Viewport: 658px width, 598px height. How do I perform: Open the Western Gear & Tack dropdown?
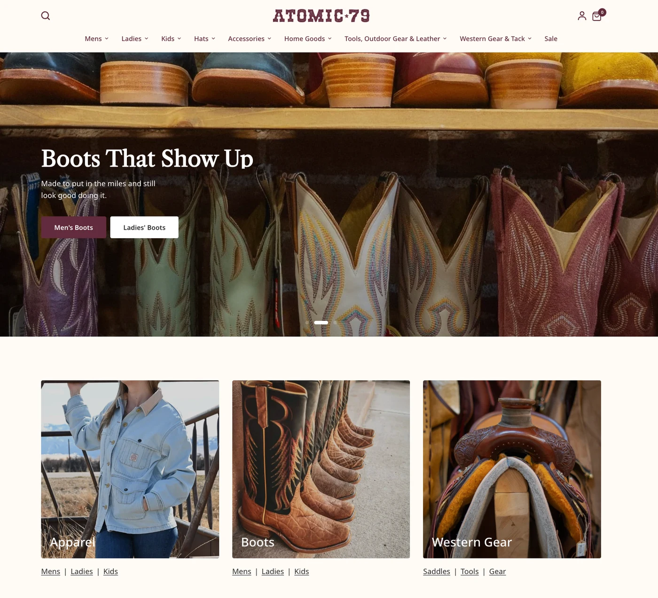click(x=496, y=39)
